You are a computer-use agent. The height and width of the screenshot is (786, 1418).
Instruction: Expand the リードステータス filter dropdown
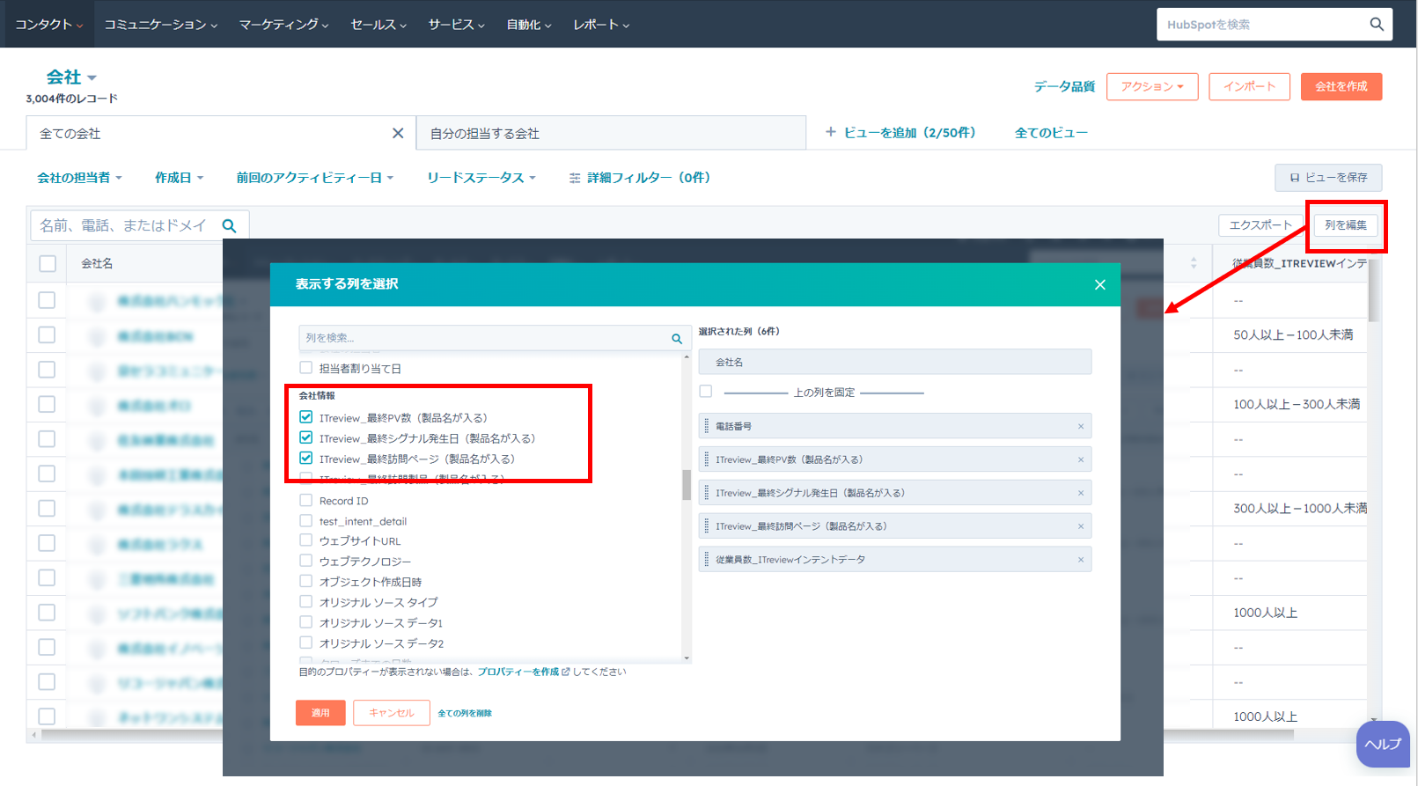point(481,178)
